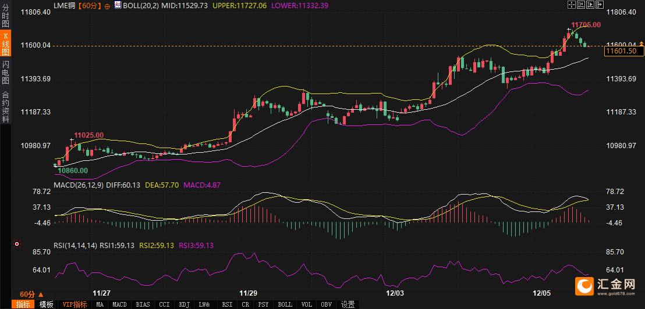Toggle the BIAS indicator in bottom bar

click(142, 304)
